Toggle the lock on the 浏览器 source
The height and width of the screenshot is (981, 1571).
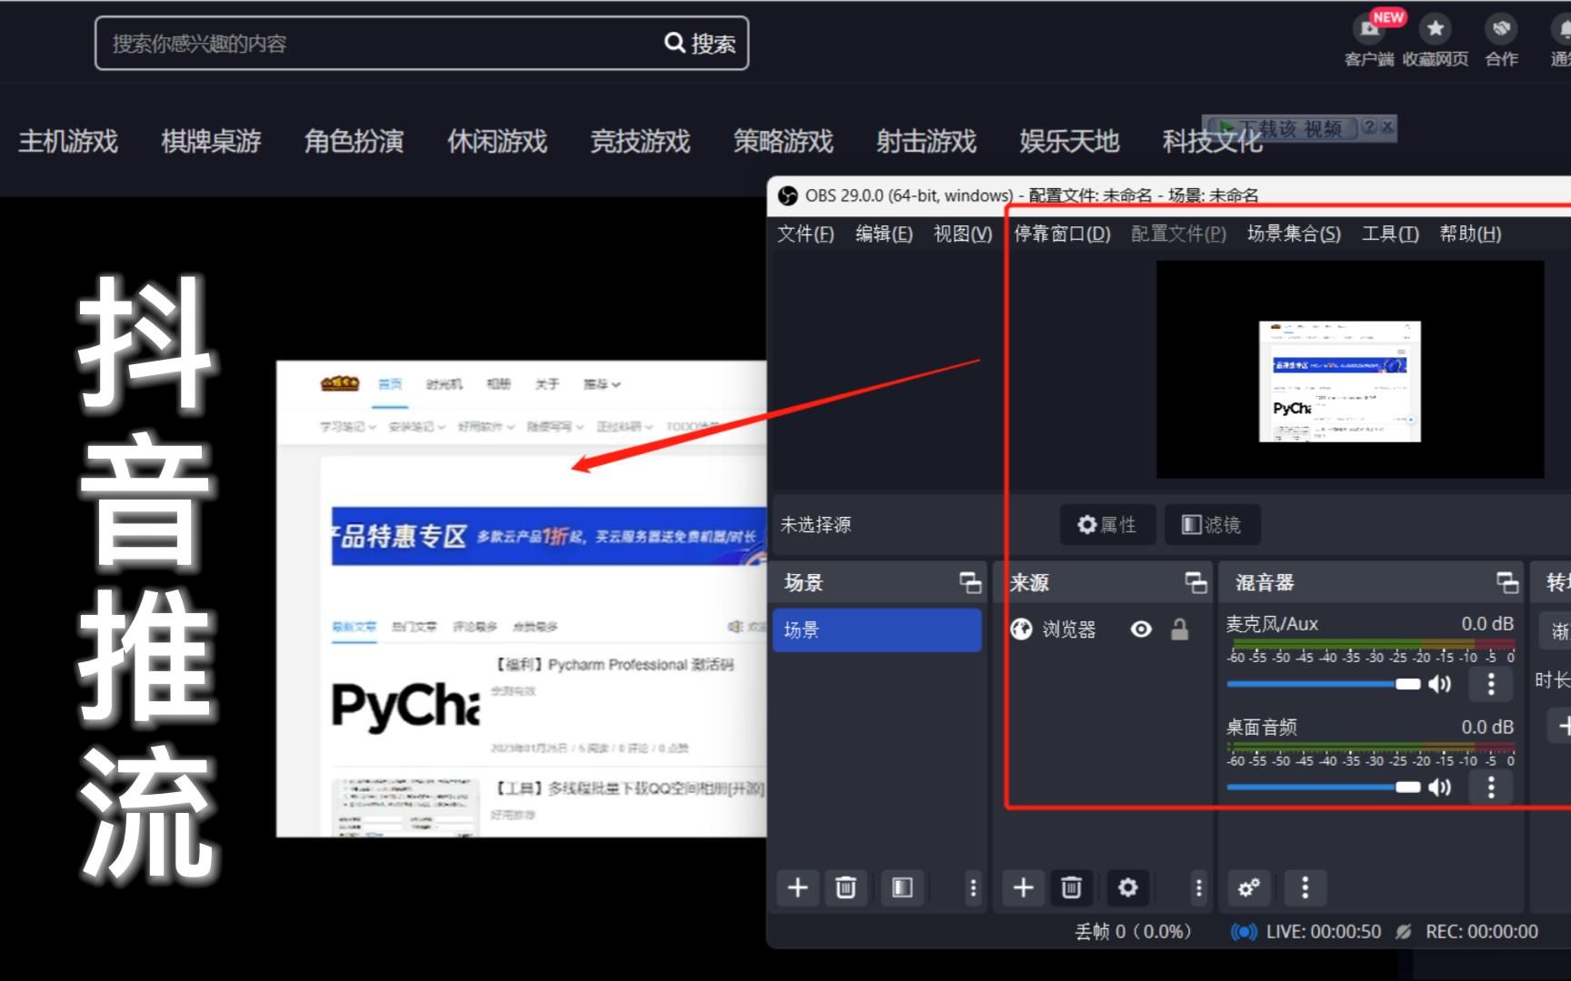[x=1179, y=629]
